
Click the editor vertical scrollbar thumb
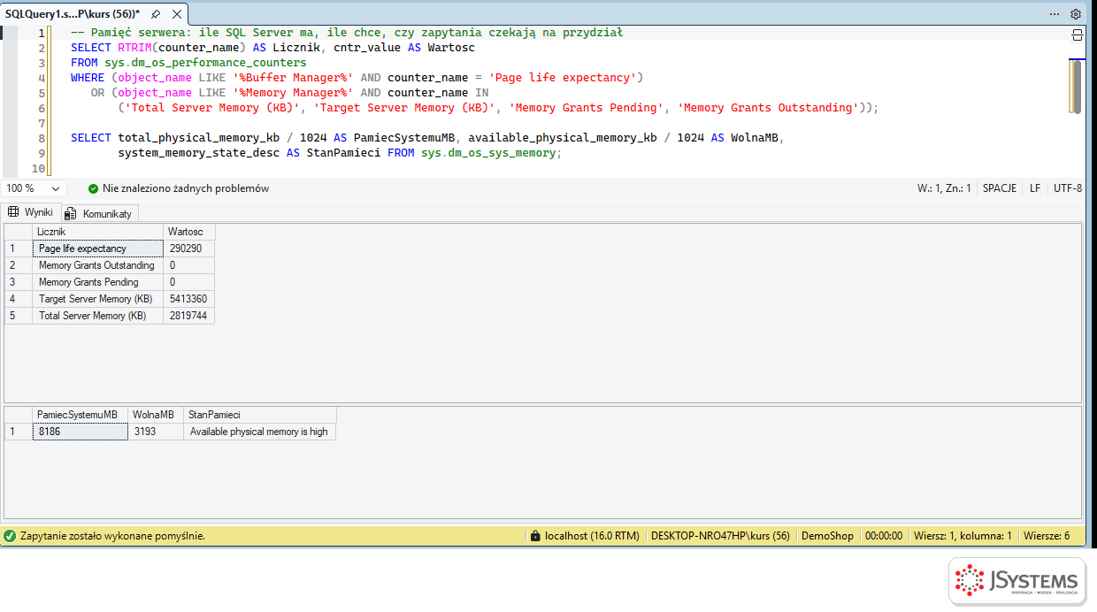coord(1076,87)
